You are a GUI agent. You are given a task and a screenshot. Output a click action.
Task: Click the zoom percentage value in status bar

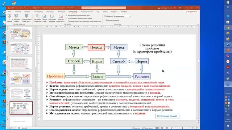coord(193,128)
